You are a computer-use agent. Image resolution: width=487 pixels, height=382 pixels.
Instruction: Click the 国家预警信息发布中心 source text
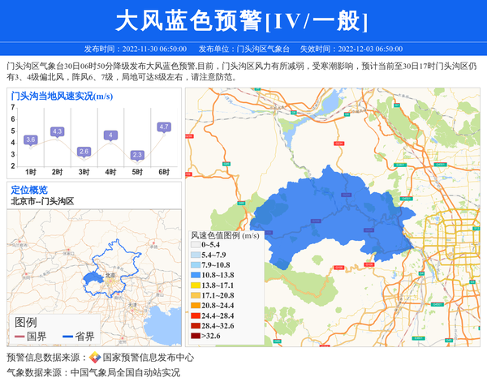pos(148,357)
